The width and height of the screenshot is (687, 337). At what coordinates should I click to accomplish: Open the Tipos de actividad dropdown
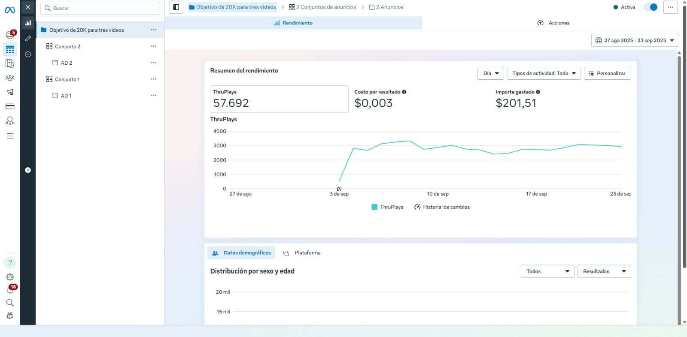pyautogui.click(x=544, y=73)
